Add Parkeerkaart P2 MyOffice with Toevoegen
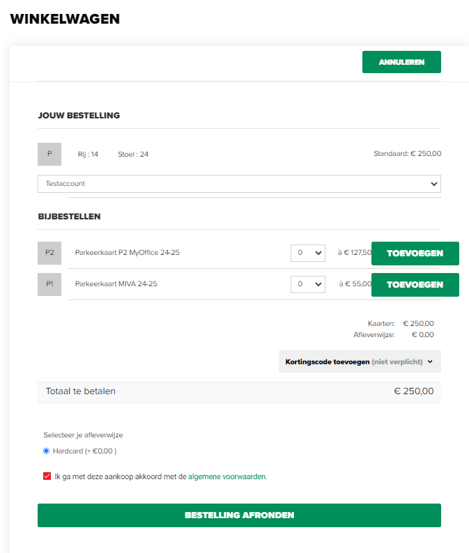 point(415,254)
